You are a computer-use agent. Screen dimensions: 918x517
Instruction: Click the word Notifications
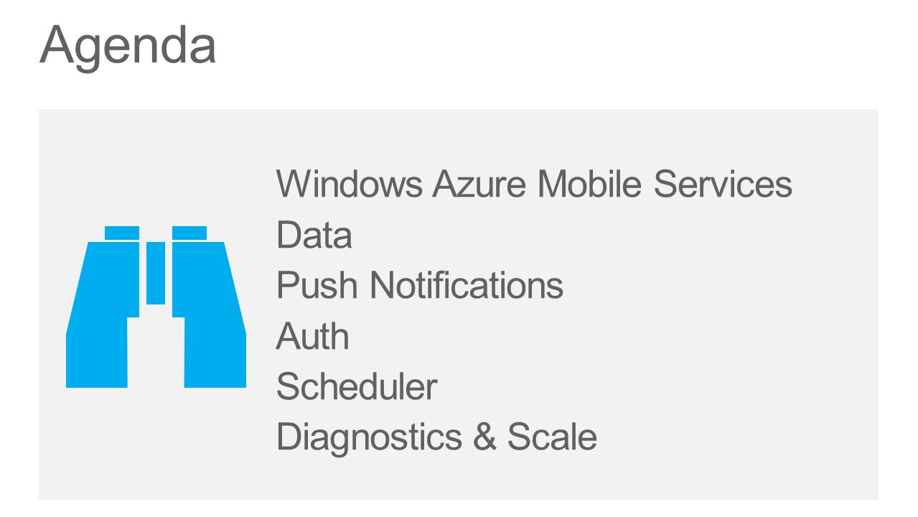[467, 285]
